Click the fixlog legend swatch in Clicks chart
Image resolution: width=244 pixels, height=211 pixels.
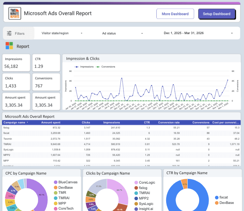[x=136, y=188]
